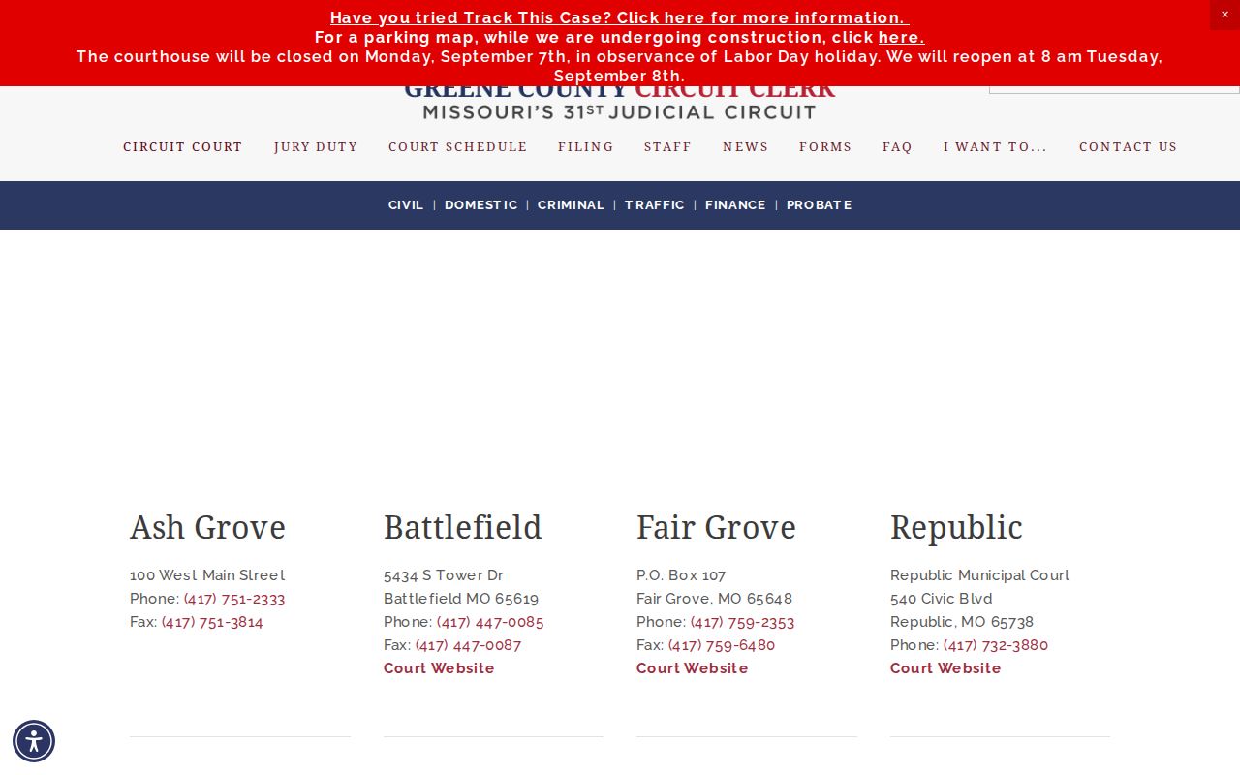Open the Forms menu item
This screenshot has width=1240, height=775.
(825, 147)
